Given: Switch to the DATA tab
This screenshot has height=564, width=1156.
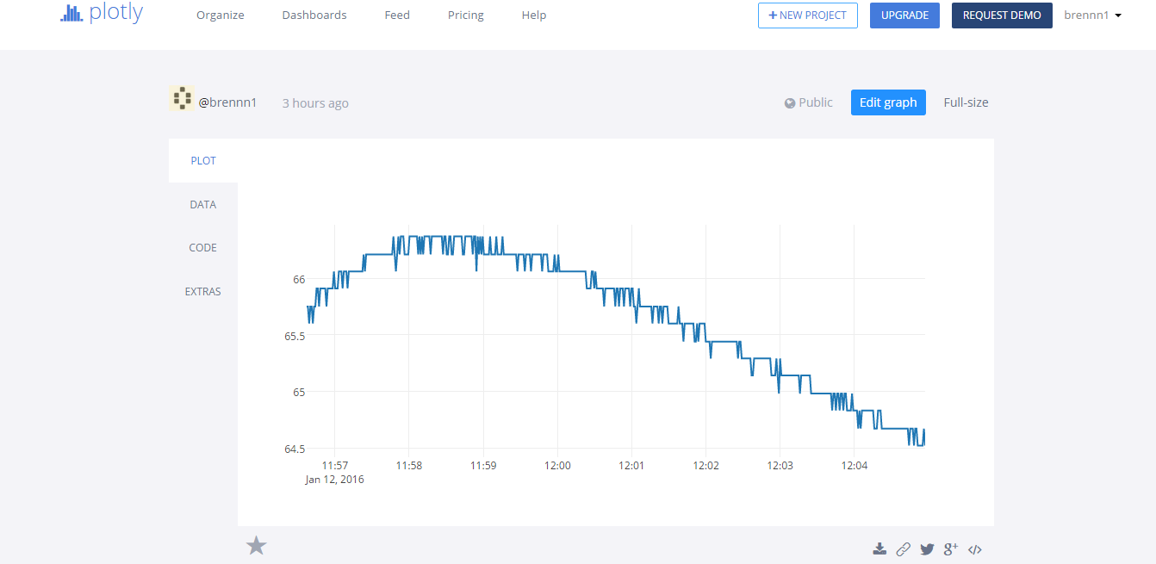Looking at the screenshot, I should (202, 204).
